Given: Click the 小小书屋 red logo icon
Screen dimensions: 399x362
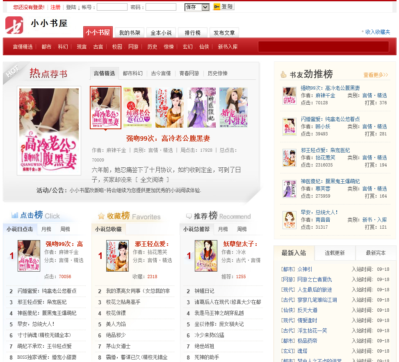Looking at the screenshot, I should [x=14, y=25].
